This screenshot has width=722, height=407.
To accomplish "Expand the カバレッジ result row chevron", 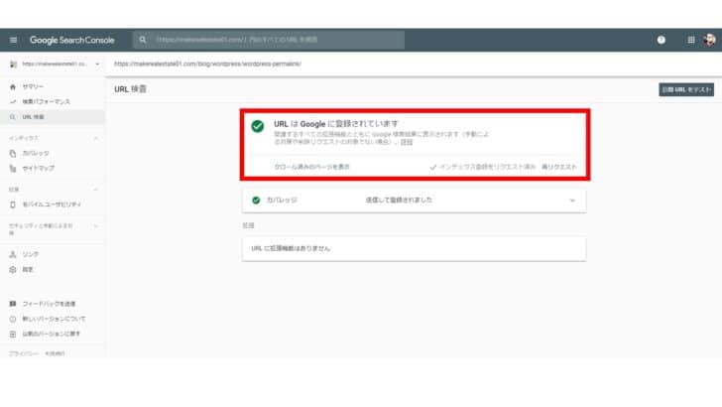I will (572, 201).
